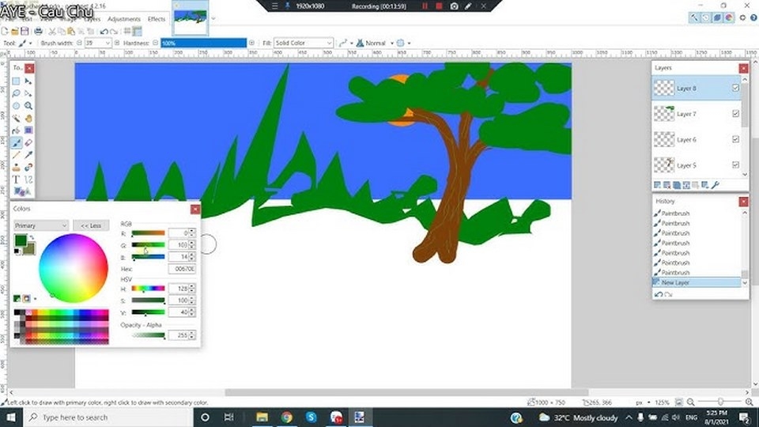Image resolution: width=759 pixels, height=427 pixels.
Task: Select the Zoom tool in the toolbox
Action: point(28,105)
